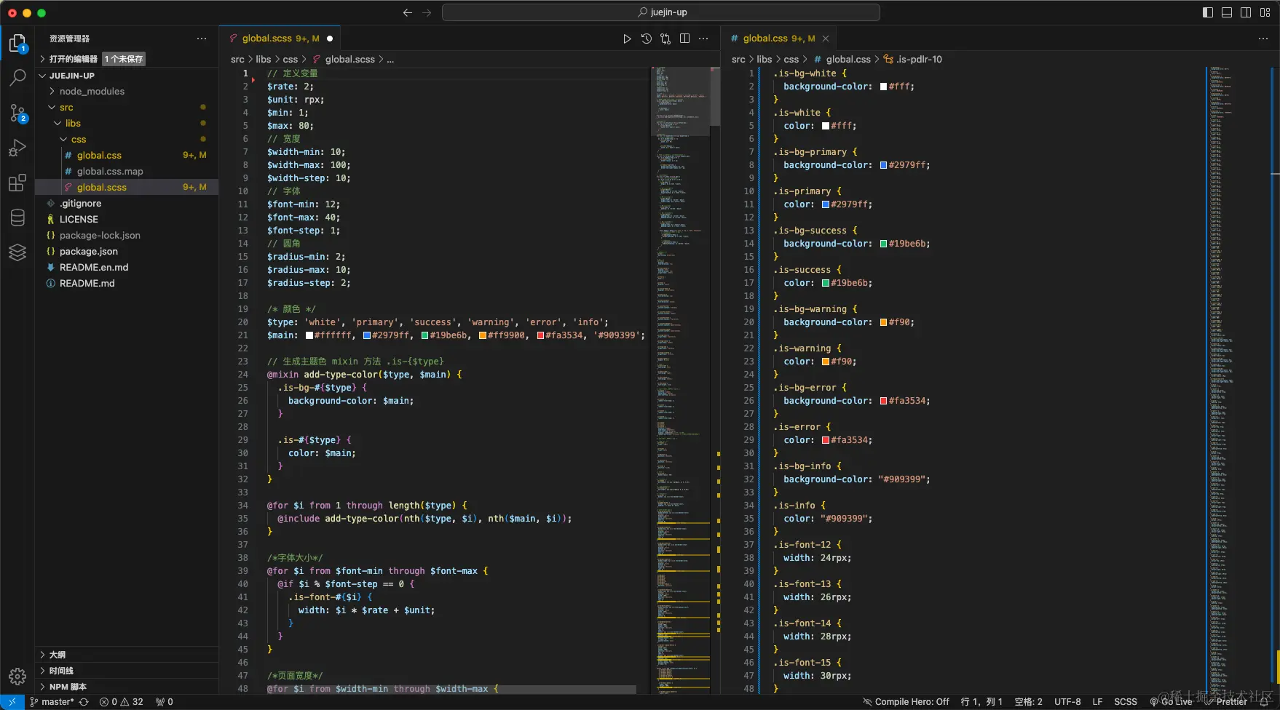The image size is (1280, 710).
Task: Expand the NPM scripts section
Action: (68, 687)
